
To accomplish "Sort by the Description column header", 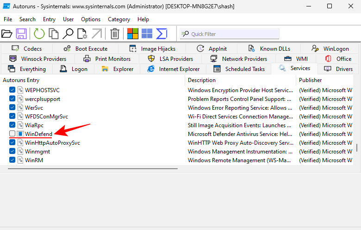I will pyautogui.click(x=199, y=80).
